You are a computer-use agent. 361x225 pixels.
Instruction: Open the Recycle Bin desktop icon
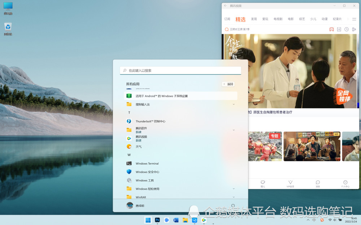[8, 29]
